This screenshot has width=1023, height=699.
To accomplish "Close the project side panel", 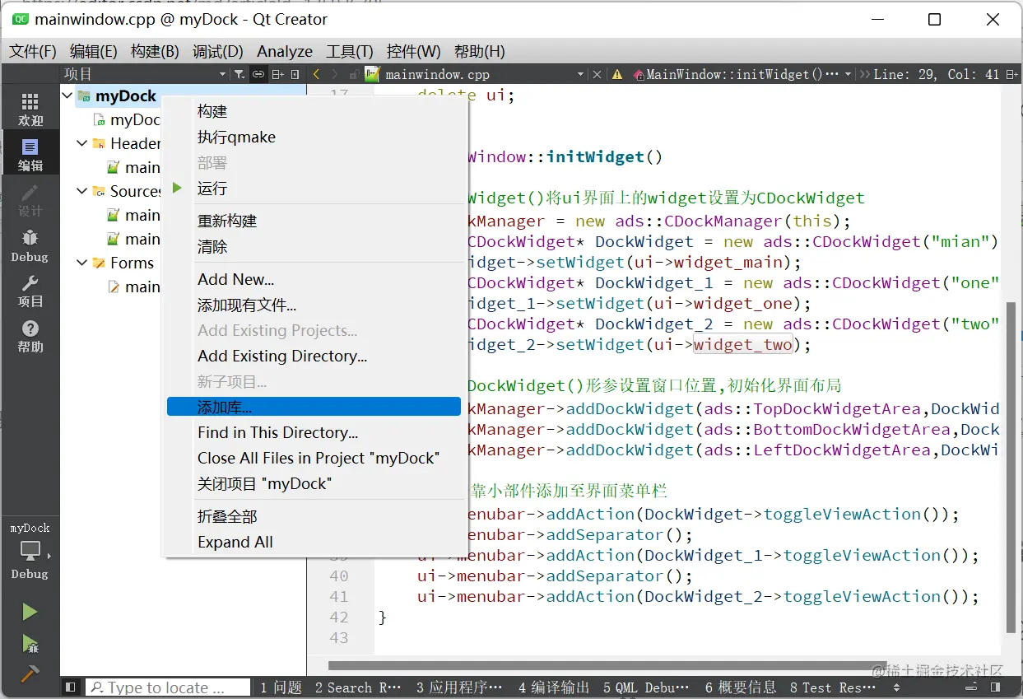I will pos(295,74).
